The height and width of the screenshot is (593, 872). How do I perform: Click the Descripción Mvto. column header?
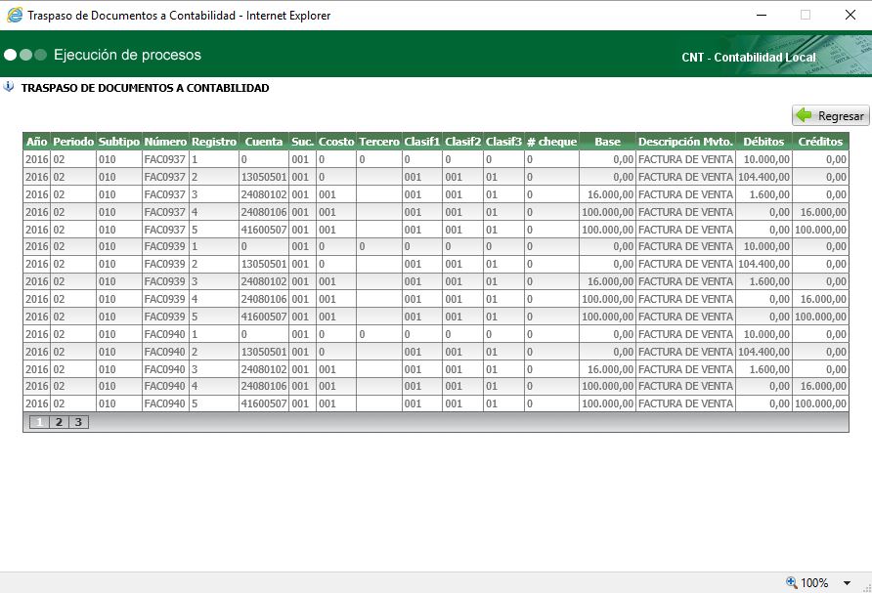click(x=685, y=142)
